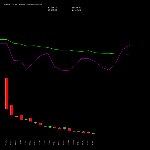This screenshot has width=150, height=150.
Task: Click the red candle above 12 Dec
Action: pos(31,120)
